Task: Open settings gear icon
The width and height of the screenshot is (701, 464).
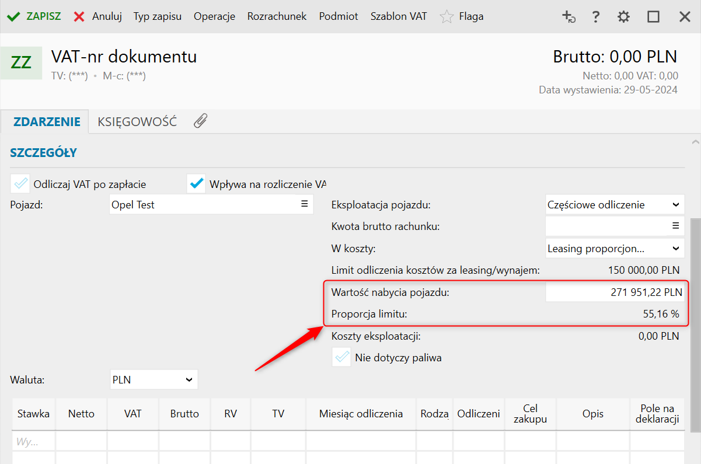Action: pyautogui.click(x=624, y=17)
